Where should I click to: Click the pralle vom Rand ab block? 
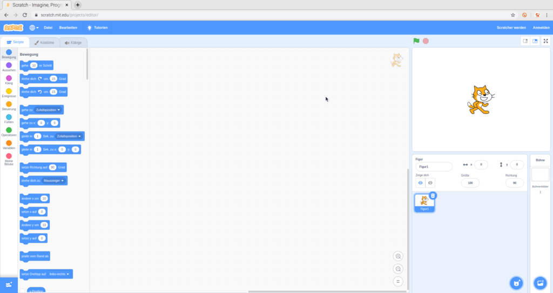point(35,256)
